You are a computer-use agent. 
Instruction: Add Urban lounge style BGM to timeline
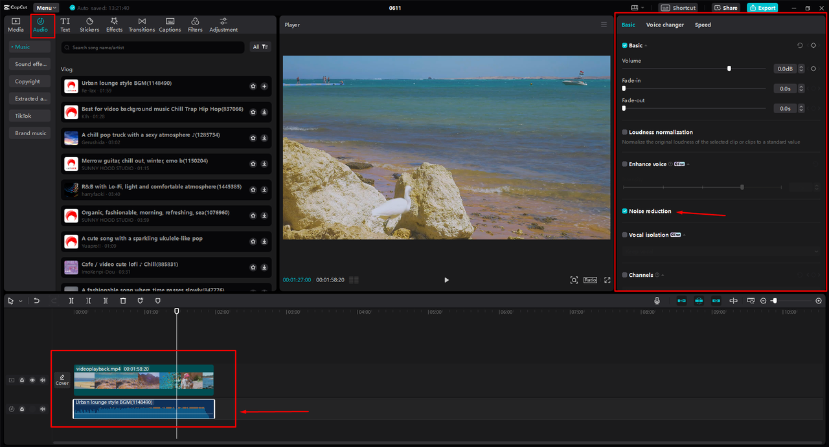coord(265,86)
